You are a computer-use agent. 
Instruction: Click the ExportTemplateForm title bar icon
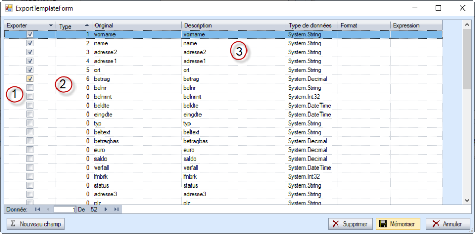point(8,8)
